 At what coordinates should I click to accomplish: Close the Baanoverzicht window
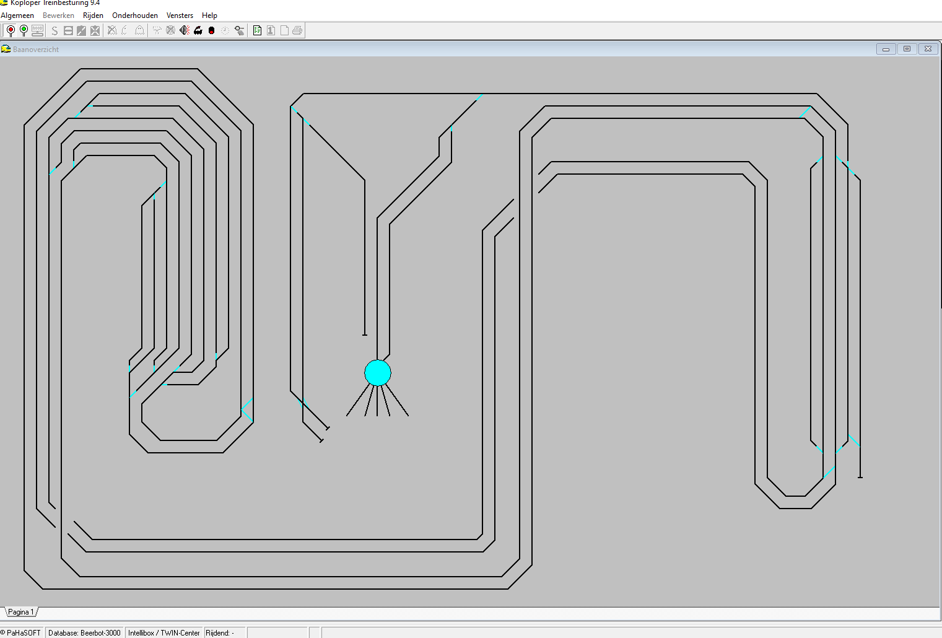(x=928, y=49)
